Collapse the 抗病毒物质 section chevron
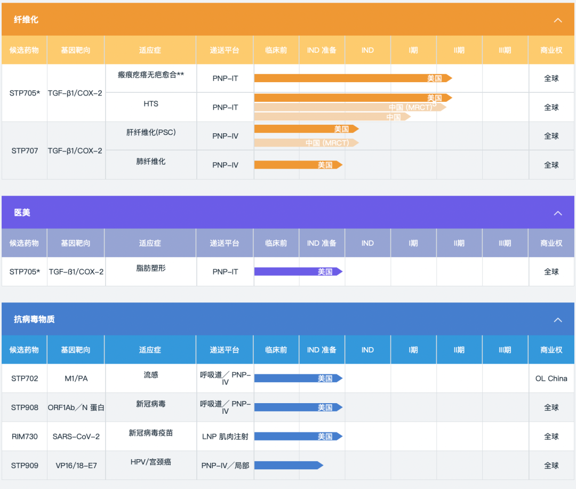This screenshot has width=576, height=489. [x=558, y=319]
